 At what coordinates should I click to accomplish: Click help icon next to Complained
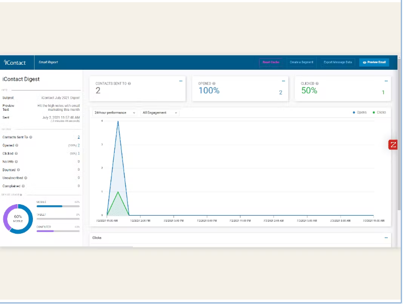(x=23, y=186)
